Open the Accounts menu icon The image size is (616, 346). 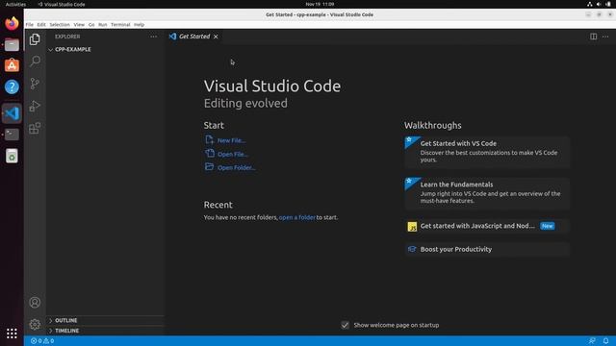coord(35,303)
